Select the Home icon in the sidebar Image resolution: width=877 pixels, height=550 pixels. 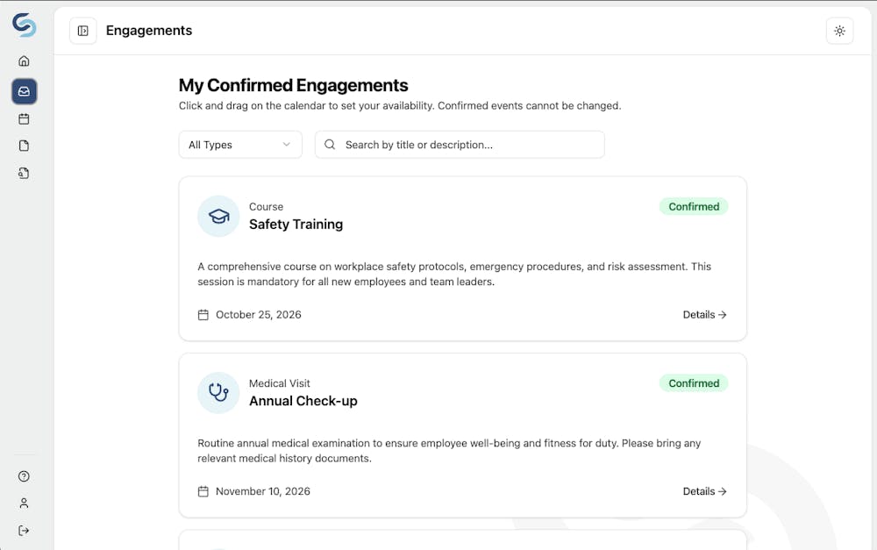24,61
